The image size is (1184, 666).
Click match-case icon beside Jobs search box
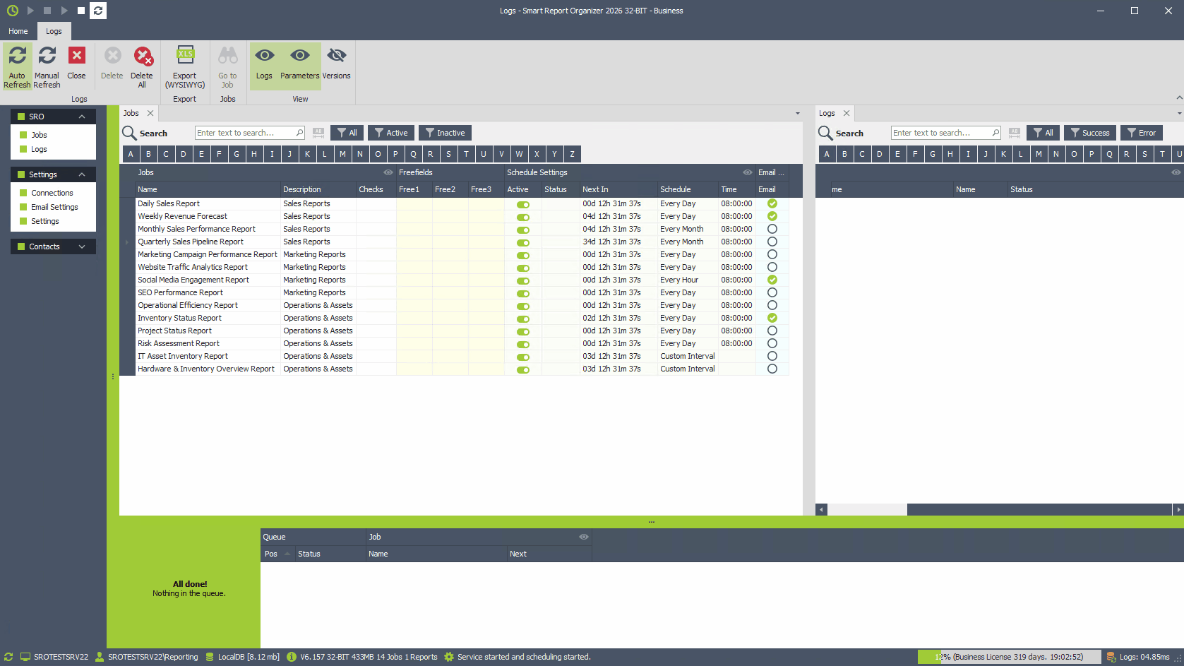[x=318, y=133]
